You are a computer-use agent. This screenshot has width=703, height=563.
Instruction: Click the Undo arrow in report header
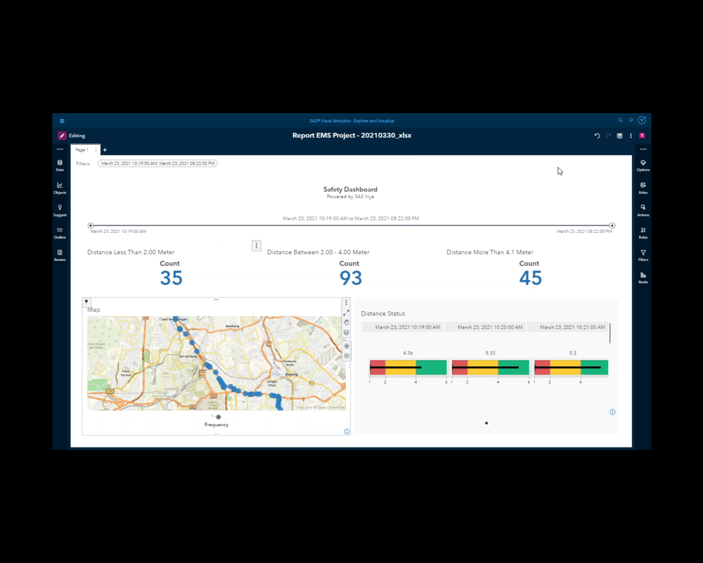point(597,135)
